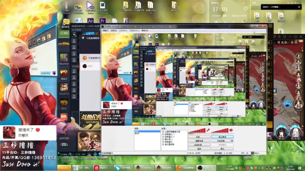
Task: Select 斗鱼直播伴侣 entry in Douyu panel
Action: pos(90,58)
